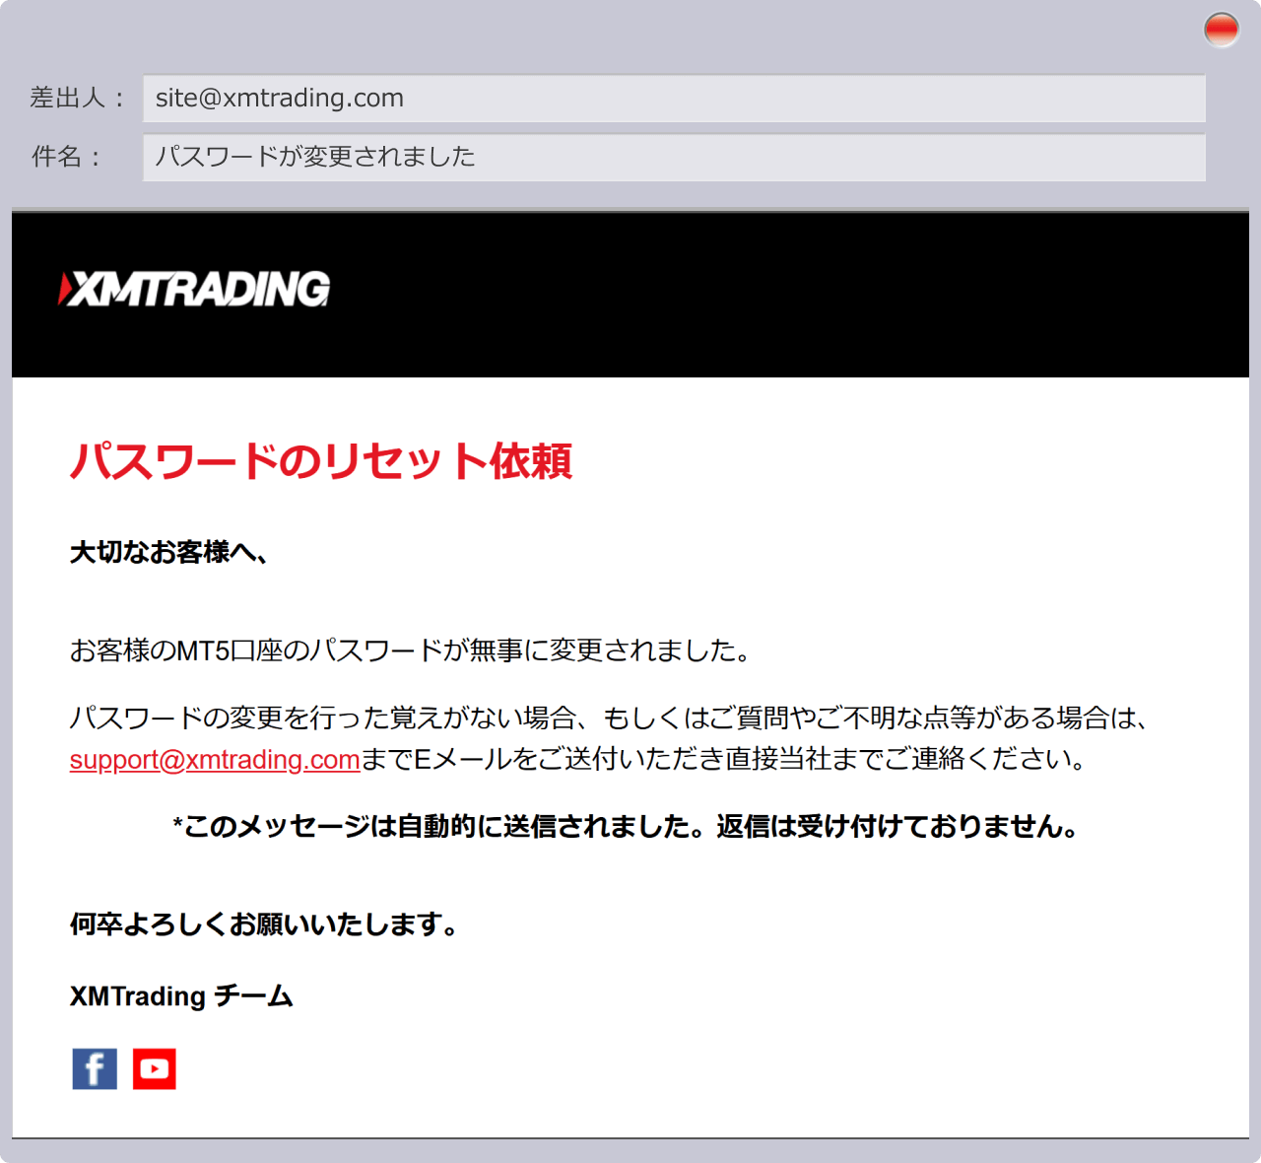Click the greeting 大切なお客様へ、
This screenshot has height=1163, width=1261.
pos(168,552)
